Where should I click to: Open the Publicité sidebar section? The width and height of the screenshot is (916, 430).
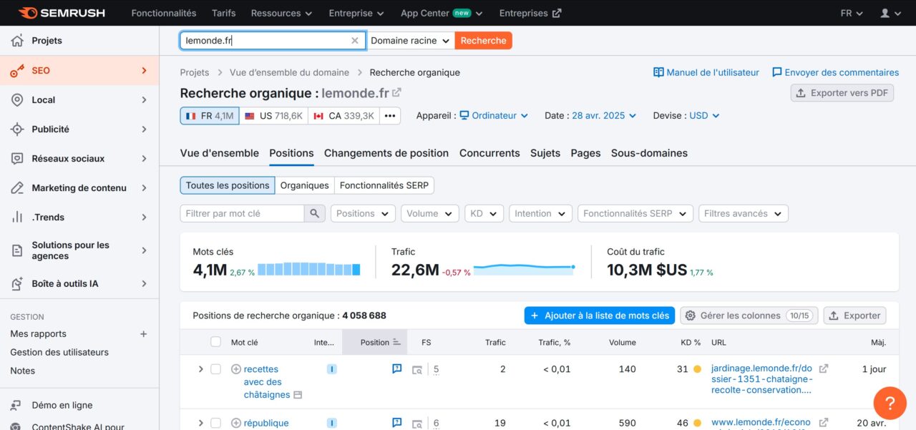tap(53, 129)
